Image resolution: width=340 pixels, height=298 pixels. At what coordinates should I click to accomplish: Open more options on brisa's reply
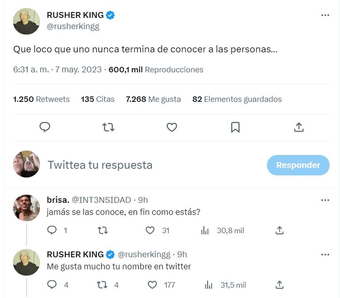pyautogui.click(x=324, y=200)
